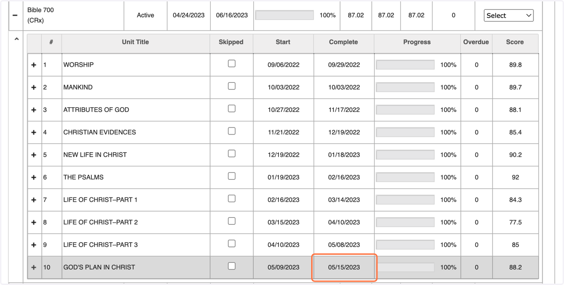The width and height of the screenshot is (564, 285).
Task: Click course start date 04/24/2023
Action: coord(188,16)
